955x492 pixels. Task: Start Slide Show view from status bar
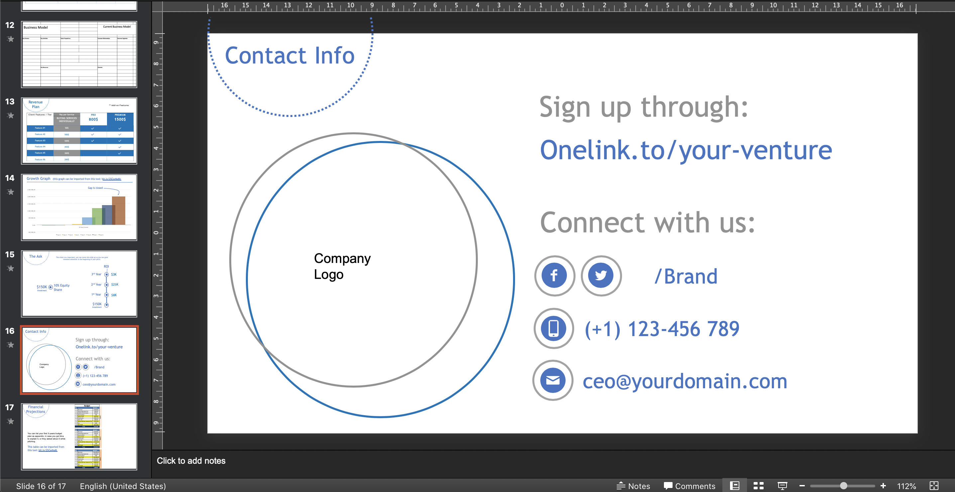(782, 486)
